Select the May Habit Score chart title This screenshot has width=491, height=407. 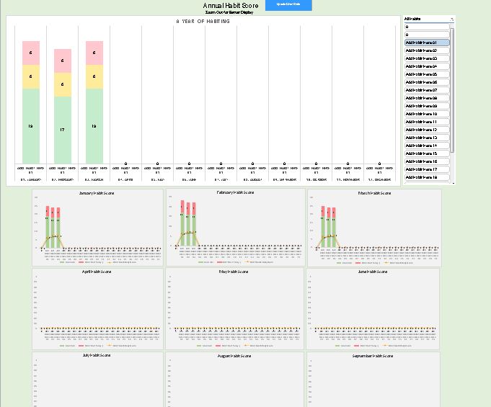coord(234,272)
